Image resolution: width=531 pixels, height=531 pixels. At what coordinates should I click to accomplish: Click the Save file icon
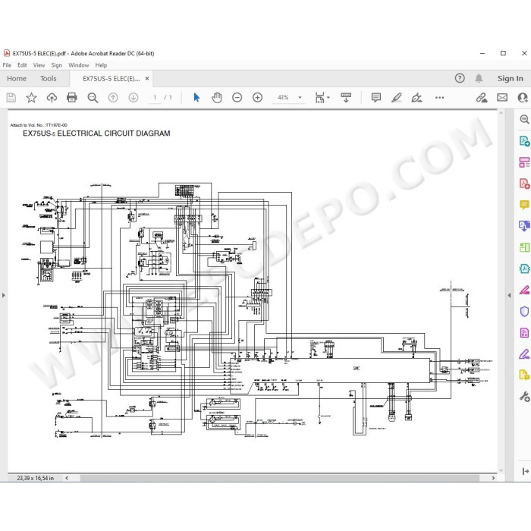[11, 98]
